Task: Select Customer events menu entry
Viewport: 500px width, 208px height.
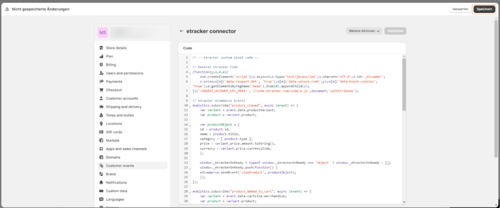Action: 132,166
